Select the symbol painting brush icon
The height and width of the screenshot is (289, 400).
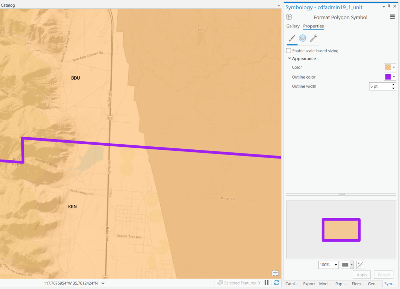pyautogui.click(x=291, y=38)
